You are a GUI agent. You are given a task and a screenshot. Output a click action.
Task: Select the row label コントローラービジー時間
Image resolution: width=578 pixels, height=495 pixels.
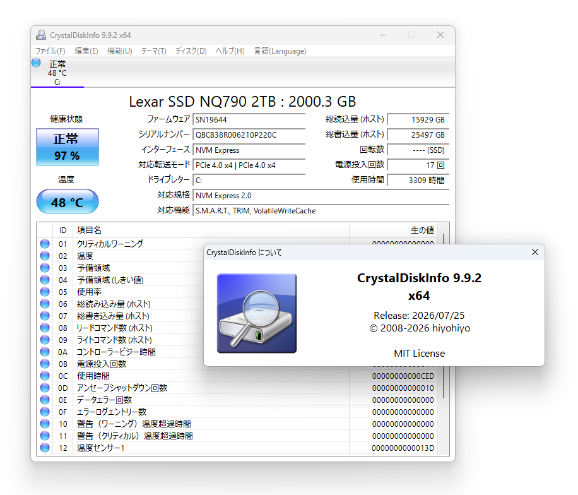[x=116, y=352]
